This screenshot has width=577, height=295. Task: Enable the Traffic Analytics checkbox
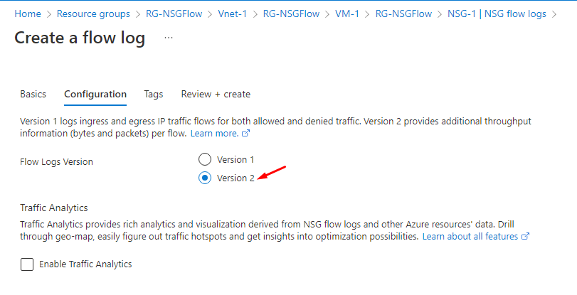click(27, 264)
